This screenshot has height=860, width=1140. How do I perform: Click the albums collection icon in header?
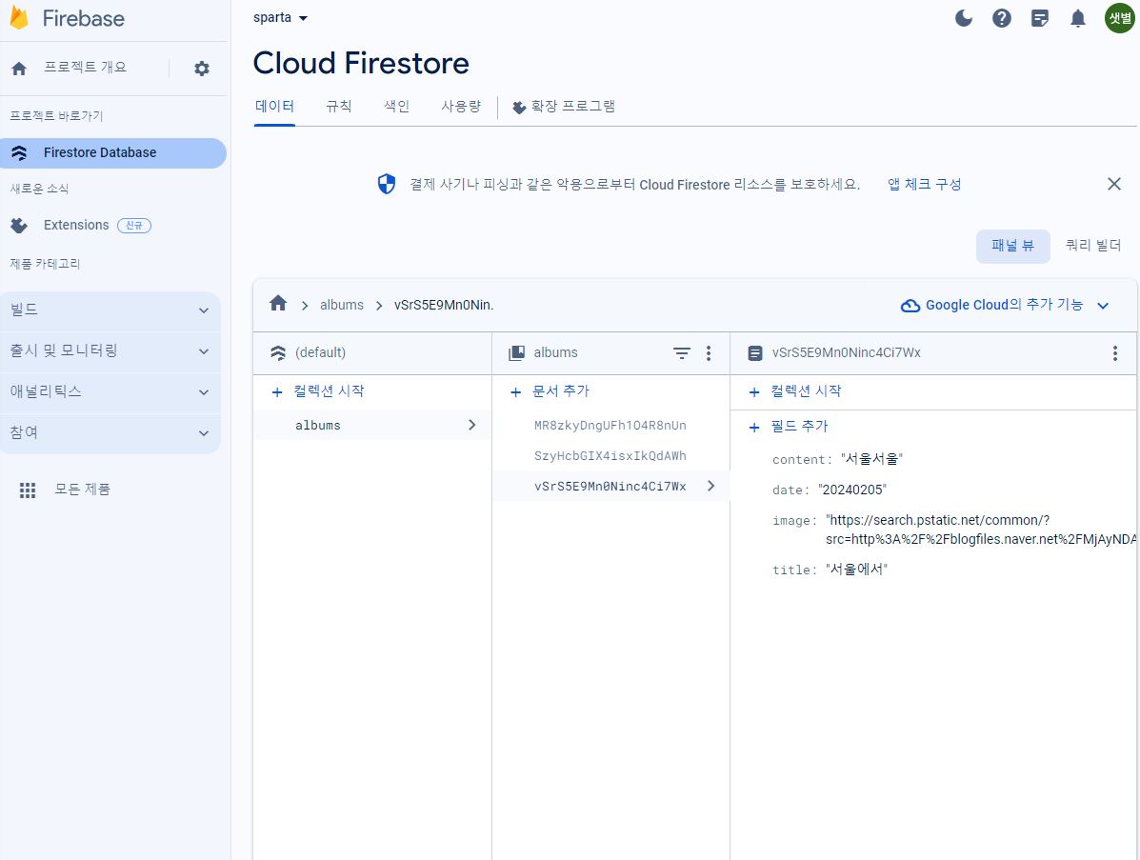516,352
